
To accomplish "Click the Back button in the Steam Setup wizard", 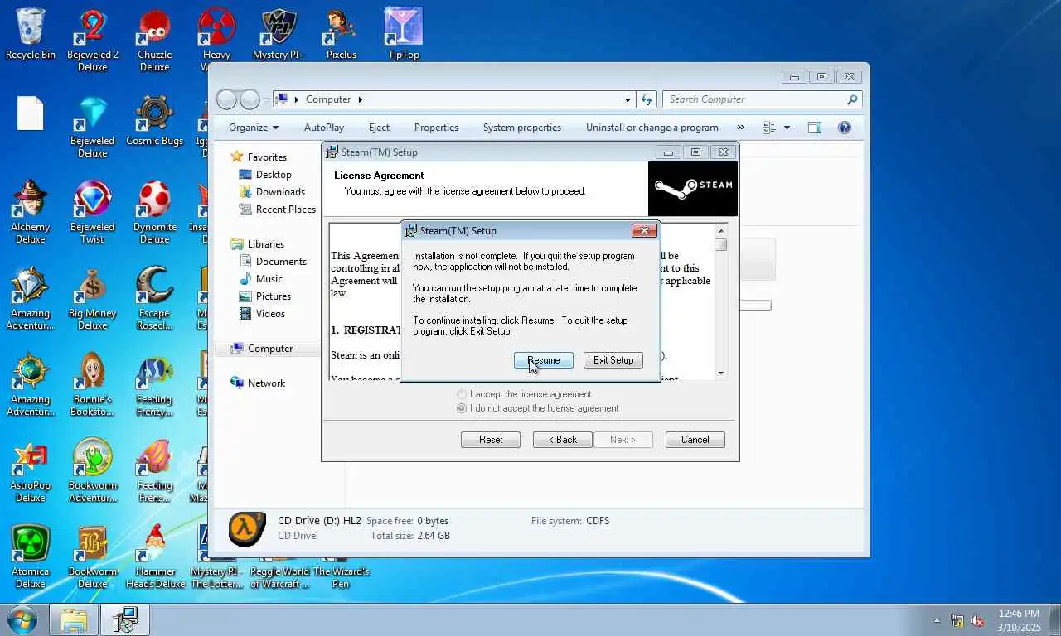I will tap(562, 440).
